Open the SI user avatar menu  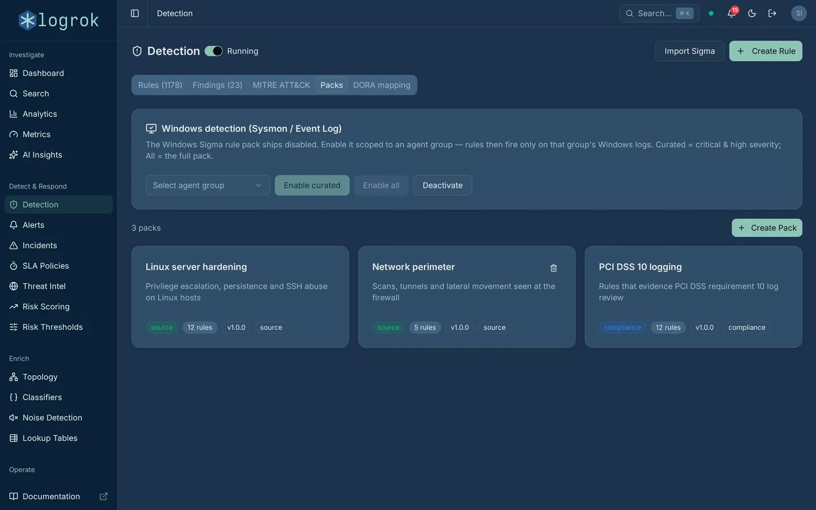[799, 13]
